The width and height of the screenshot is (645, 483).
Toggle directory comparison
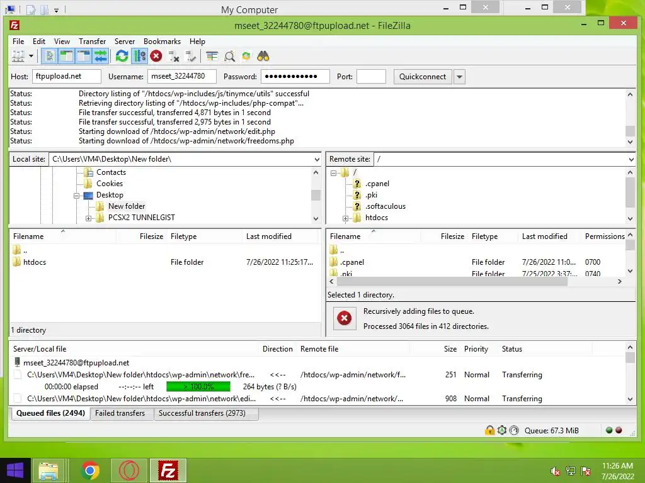point(229,56)
